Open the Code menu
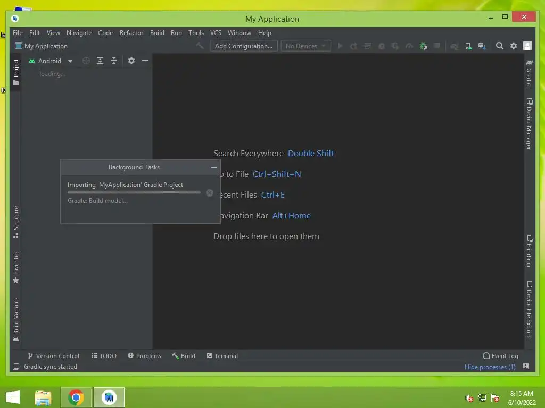The image size is (545, 408). pyautogui.click(x=105, y=33)
